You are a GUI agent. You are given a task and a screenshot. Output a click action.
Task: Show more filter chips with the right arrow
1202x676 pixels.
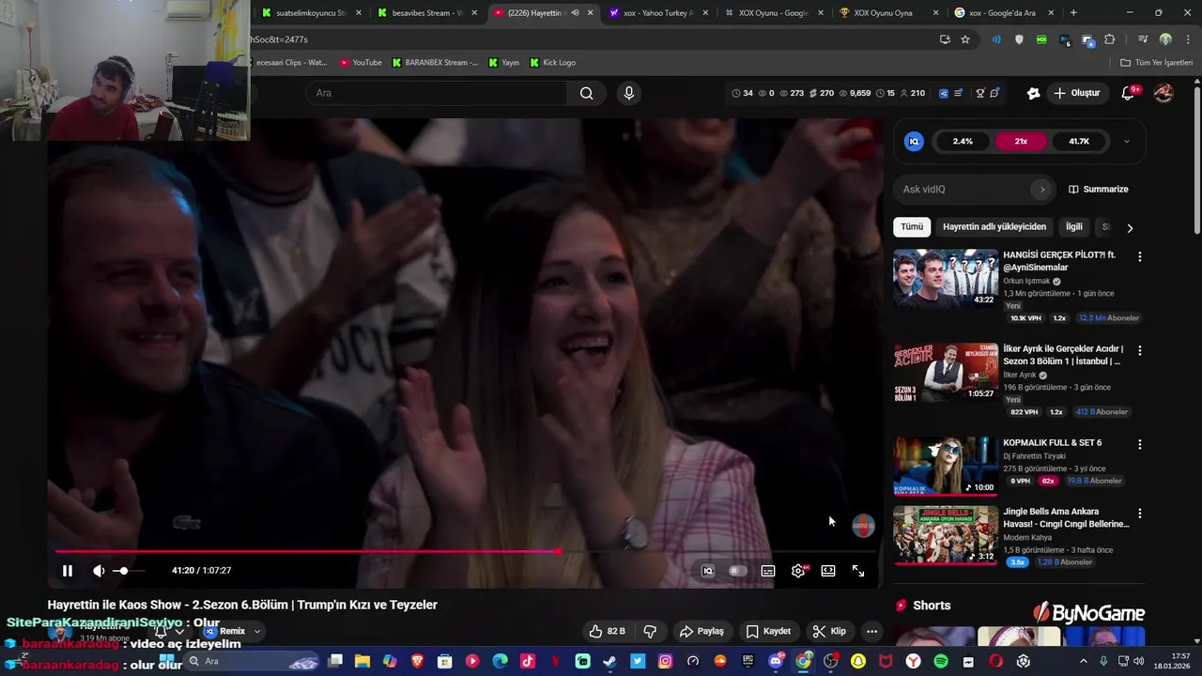(1130, 228)
